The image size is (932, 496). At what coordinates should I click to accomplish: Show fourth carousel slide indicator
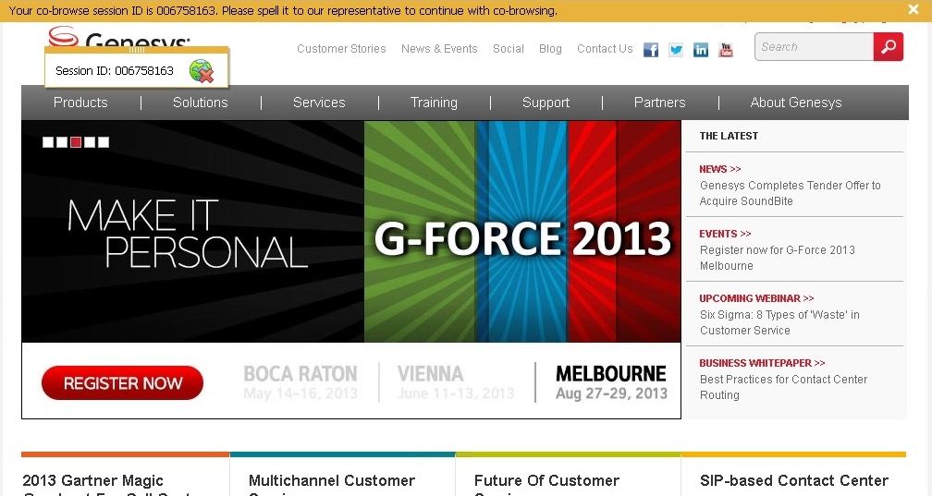tap(90, 142)
